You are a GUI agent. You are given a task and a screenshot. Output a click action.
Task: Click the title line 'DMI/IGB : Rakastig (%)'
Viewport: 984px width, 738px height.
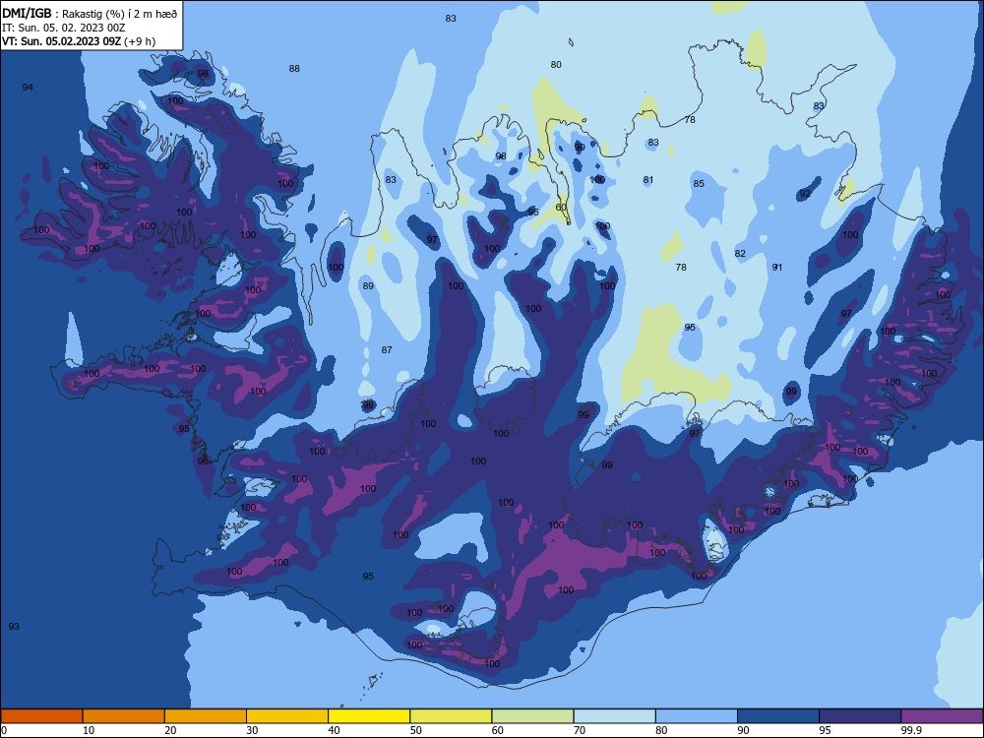click(x=90, y=13)
